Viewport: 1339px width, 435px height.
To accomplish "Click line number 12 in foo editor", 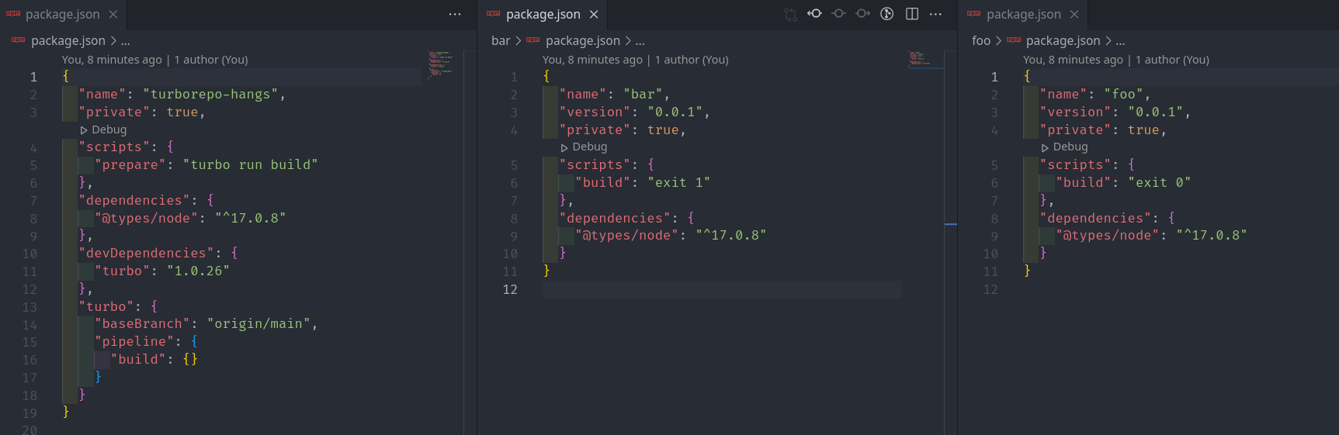I will click(x=990, y=289).
